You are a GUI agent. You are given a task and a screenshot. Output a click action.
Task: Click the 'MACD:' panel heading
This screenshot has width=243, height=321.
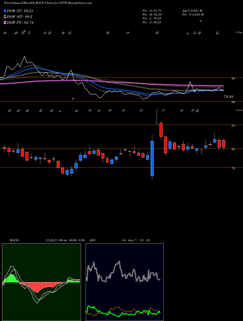point(15,240)
